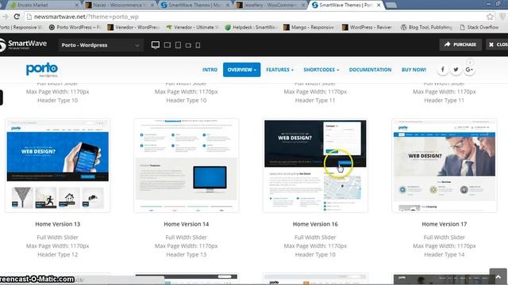
Task: Click the Header Type 12 text
Action: click(58, 255)
